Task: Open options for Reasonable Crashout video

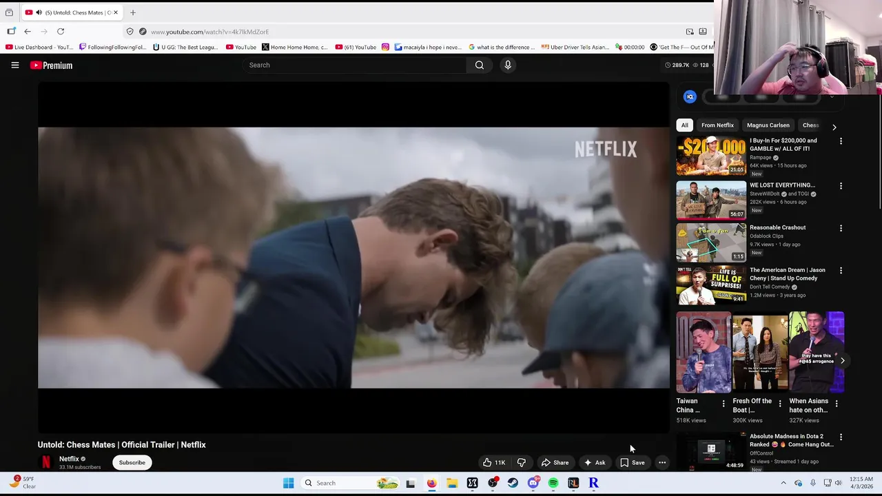Action: 841,228
